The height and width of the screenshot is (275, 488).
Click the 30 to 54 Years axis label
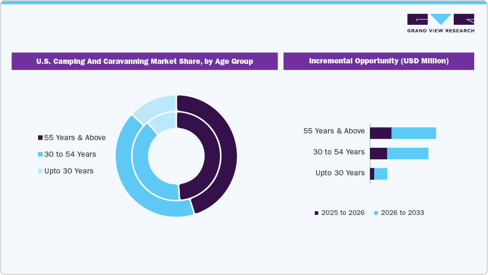point(338,152)
